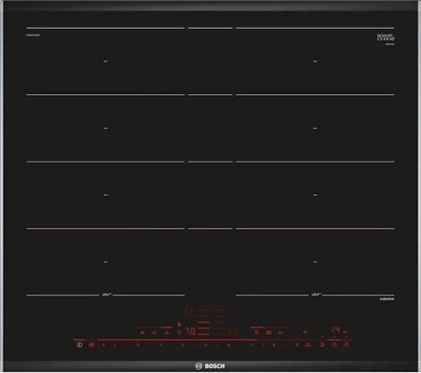Image resolution: width=421 pixels, height=373 pixels.
Task: Select the bottom-left cooking zone center mark
Action: pyautogui.click(x=105, y=262)
